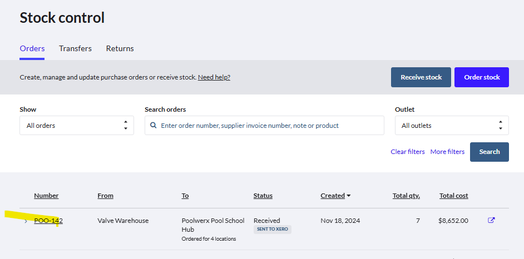524x259 pixels.
Task: Sort by Total cost column header
Action: [453, 196]
